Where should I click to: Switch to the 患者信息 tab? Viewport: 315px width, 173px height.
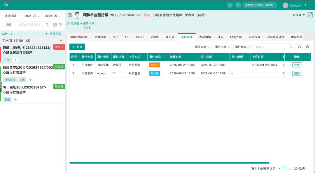100,37
